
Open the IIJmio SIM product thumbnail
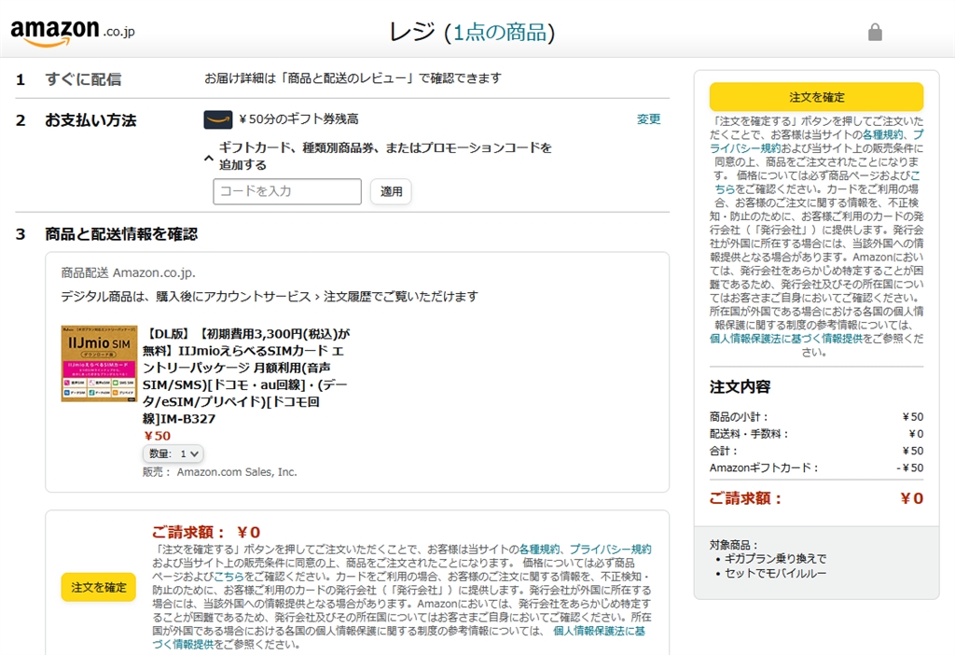(x=99, y=364)
